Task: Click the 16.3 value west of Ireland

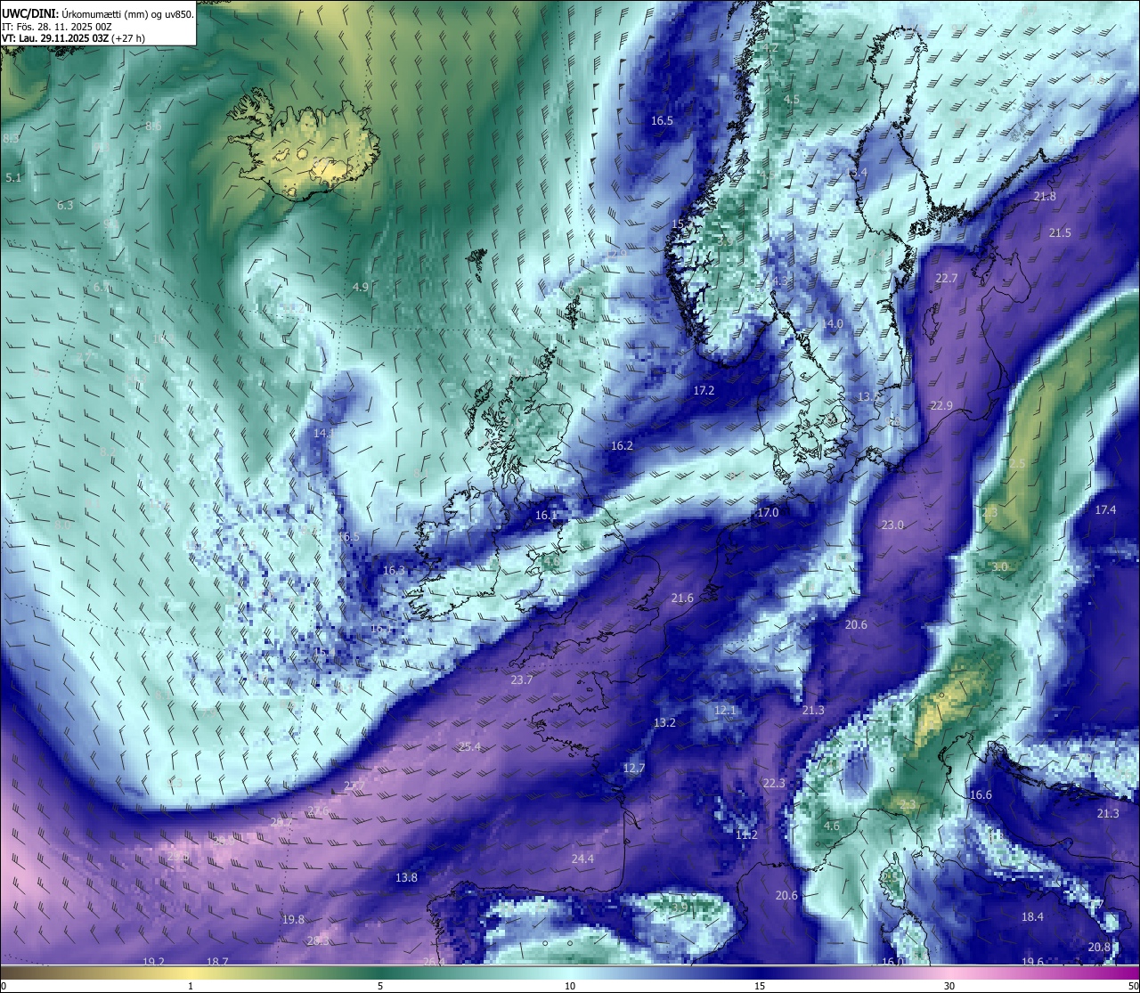Action: point(394,570)
